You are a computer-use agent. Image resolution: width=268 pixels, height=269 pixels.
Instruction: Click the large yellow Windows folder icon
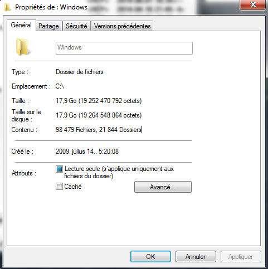pos(23,47)
